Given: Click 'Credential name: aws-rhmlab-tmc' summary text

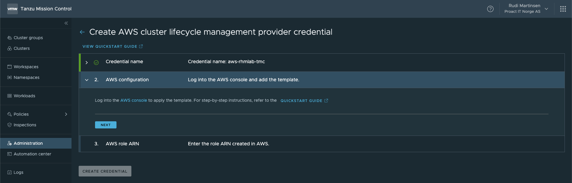Looking at the screenshot, I should [226, 62].
